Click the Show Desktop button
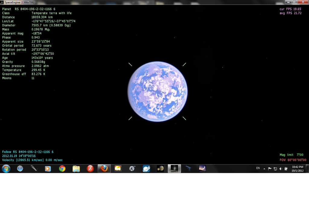This screenshot has height=219, width=309. (307, 169)
